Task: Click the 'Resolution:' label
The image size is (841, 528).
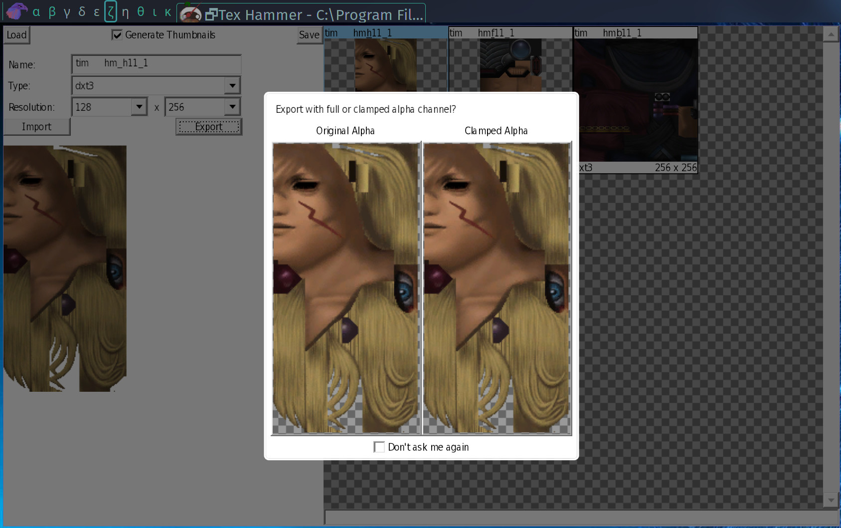Action: [32, 107]
